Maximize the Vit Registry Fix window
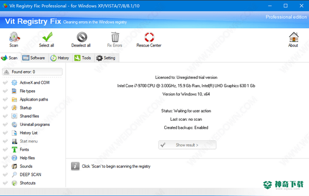 [x=285, y=6]
